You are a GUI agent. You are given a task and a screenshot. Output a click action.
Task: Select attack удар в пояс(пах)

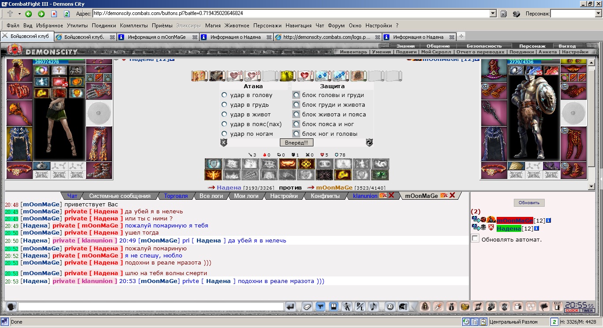(x=224, y=124)
